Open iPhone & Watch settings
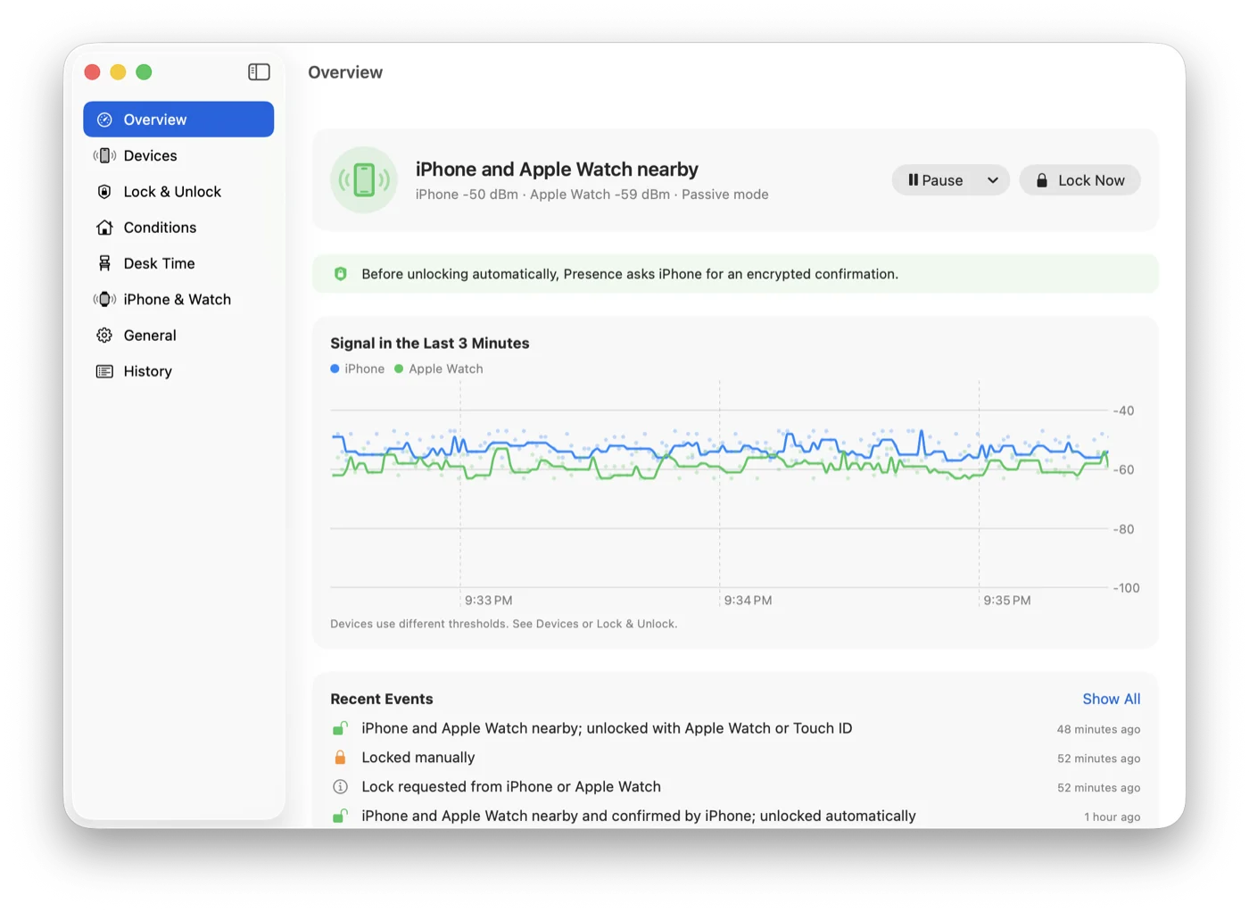The image size is (1249, 912). (178, 300)
